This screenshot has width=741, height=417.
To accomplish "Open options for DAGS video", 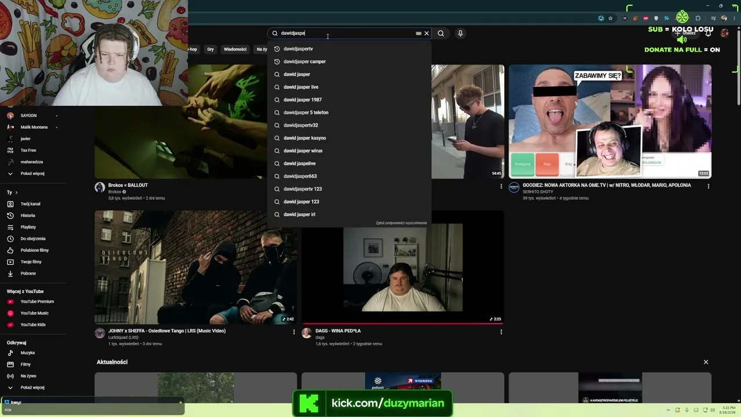I will (x=501, y=332).
